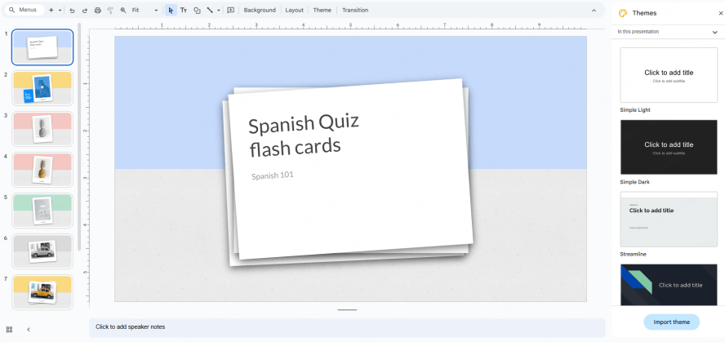Click the Spanish 101 subtitle text

point(273,175)
